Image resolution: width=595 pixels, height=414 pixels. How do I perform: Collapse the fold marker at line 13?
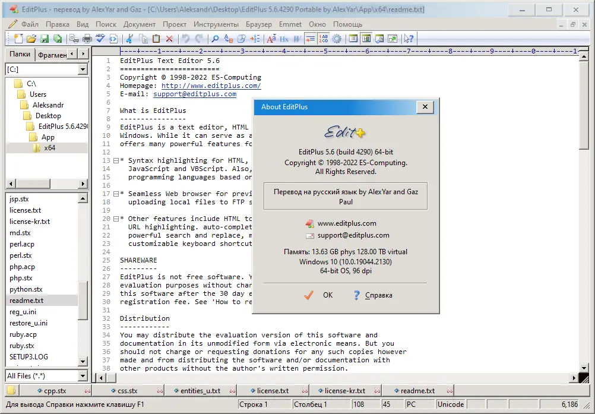[x=116, y=160]
